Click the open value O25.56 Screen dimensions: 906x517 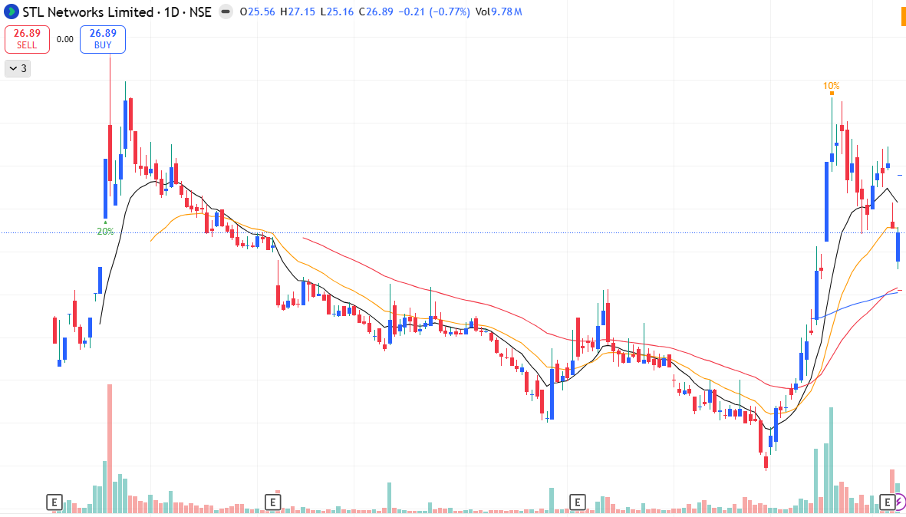point(258,12)
